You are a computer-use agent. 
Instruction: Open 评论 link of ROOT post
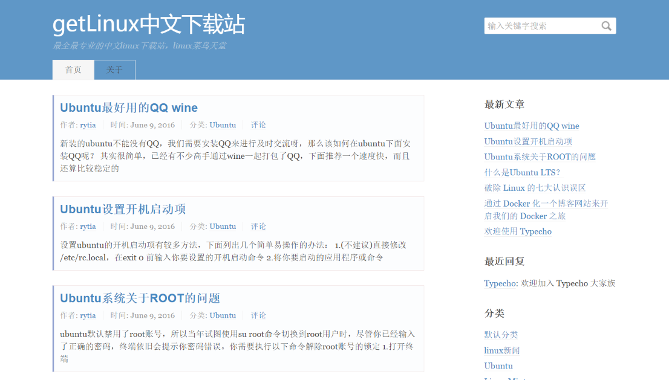258,315
